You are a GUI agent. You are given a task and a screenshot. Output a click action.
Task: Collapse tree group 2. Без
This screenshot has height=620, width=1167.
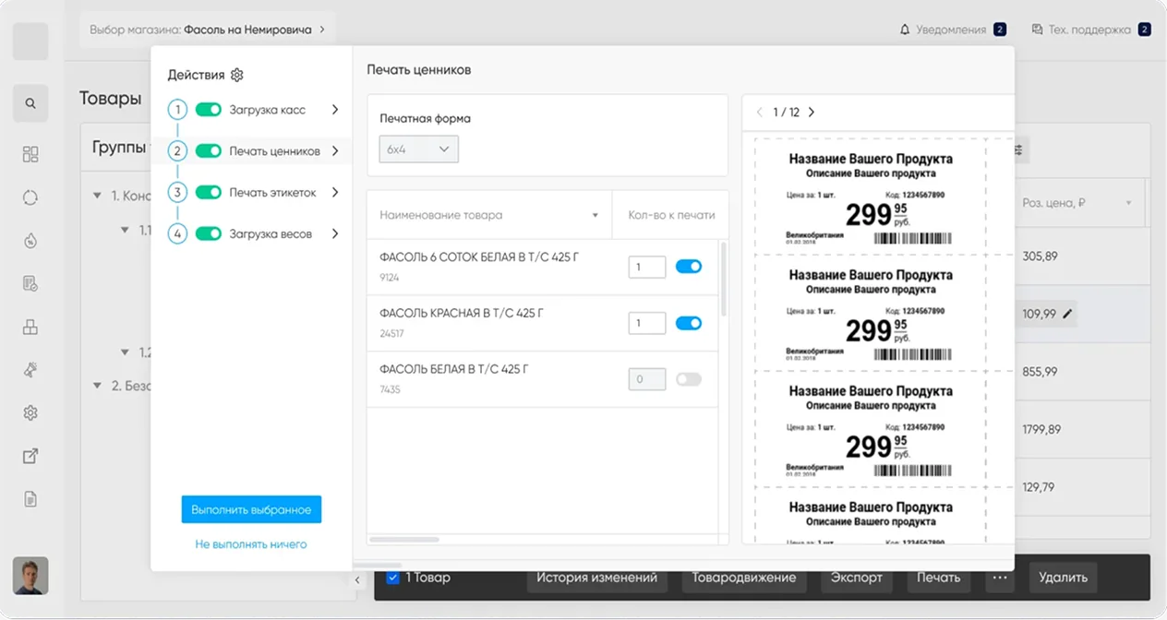[98, 386]
